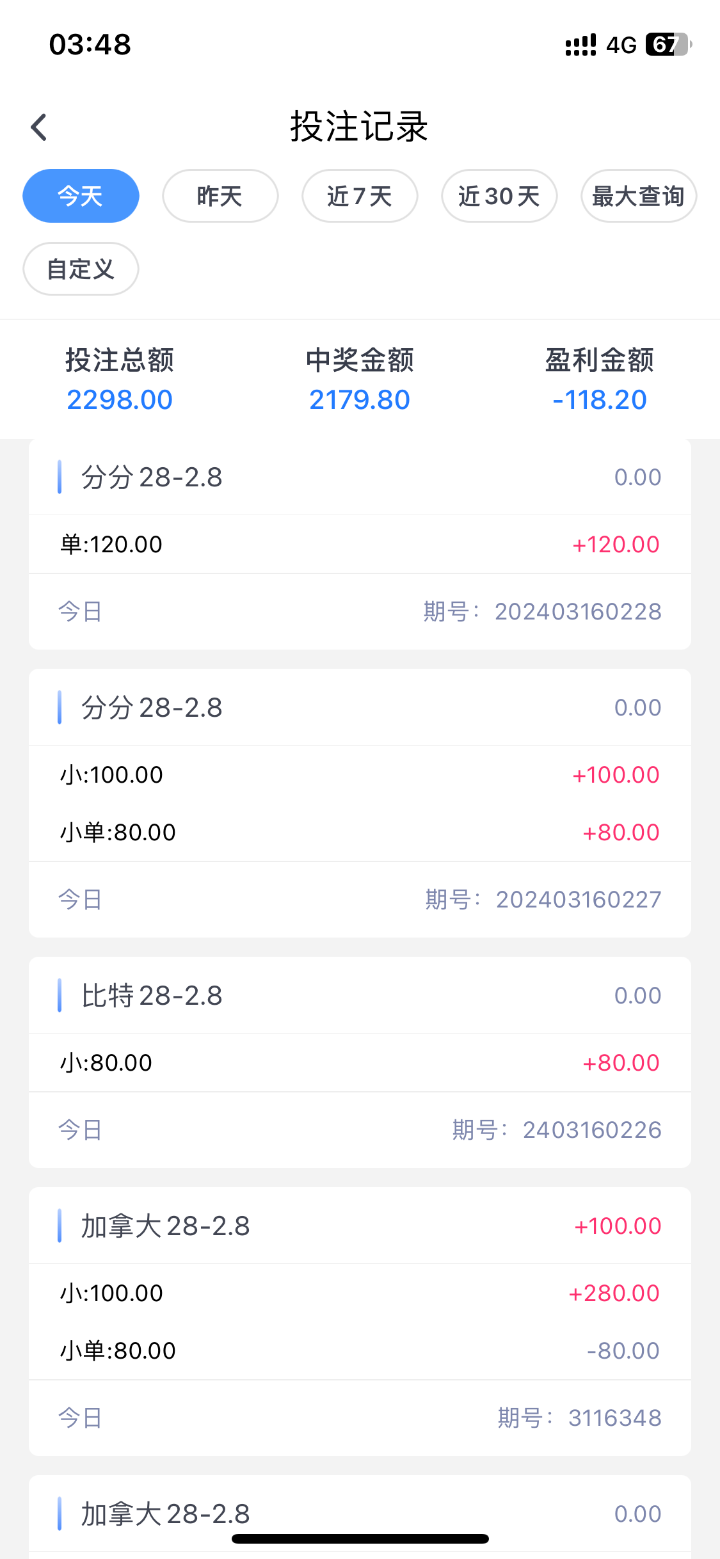Open the 自定义 date range option
Image resolution: width=720 pixels, height=1559 pixels.
click(x=81, y=269)
